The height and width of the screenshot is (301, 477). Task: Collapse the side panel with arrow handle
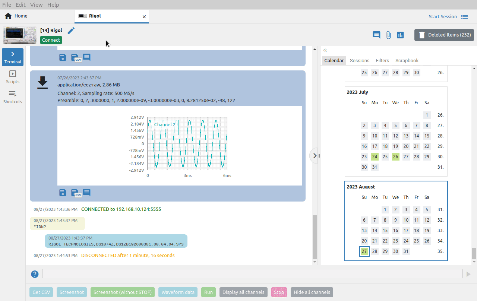click(315, 156)
